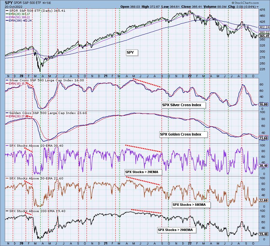Click the 475 price level on right axis
270x246 pixels.
coord(262,10)
